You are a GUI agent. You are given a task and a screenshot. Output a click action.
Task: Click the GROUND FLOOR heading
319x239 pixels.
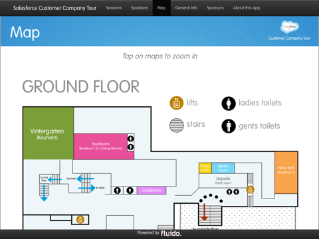pos(81,86)
